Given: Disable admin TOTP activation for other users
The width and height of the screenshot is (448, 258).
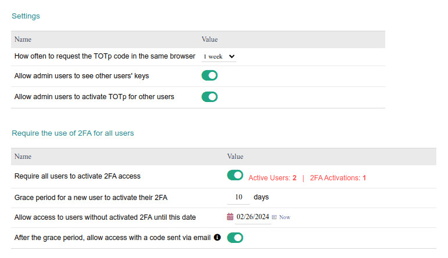Looking at the screenshot, I should click(209, 97).
